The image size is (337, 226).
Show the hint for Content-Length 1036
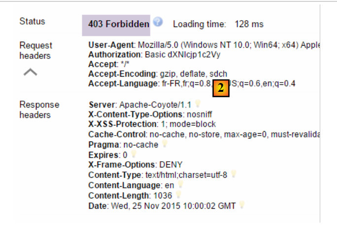[179, 195]
